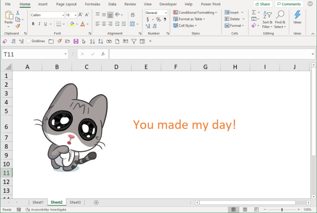
Task: Add a new sheet with plus button
Action: (x=96, y=202)
